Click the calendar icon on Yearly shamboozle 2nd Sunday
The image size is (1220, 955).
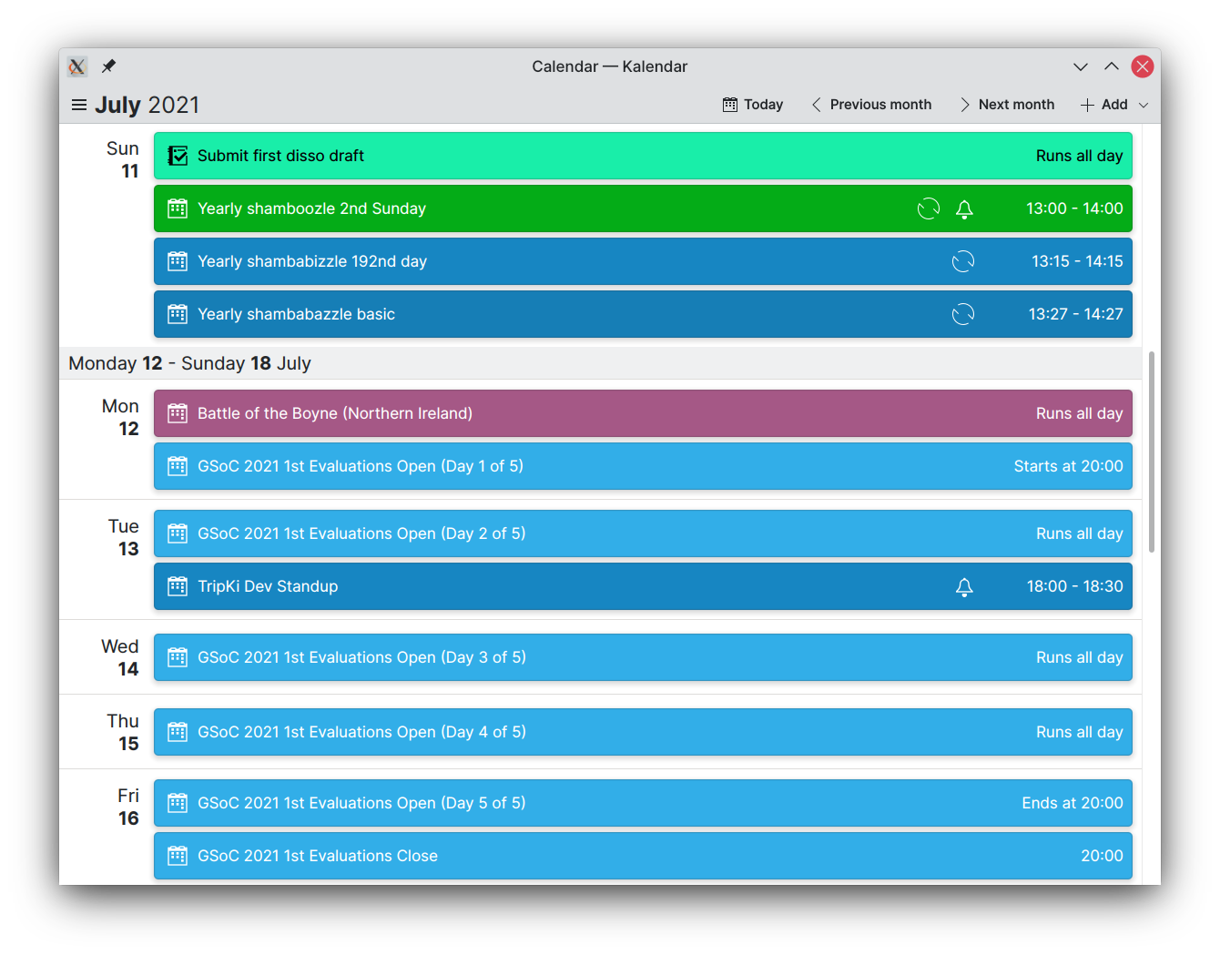click(178, 208)
